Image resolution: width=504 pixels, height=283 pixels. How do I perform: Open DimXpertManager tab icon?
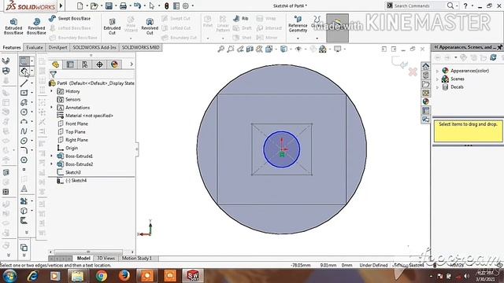tap(100, 64)
